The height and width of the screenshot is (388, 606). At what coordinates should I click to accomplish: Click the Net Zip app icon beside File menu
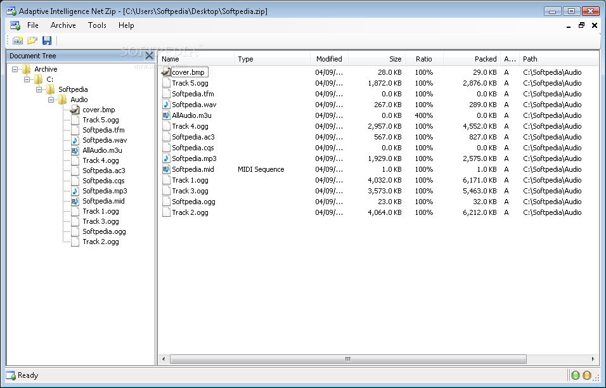pyautogui.click(x=15, y=25)
